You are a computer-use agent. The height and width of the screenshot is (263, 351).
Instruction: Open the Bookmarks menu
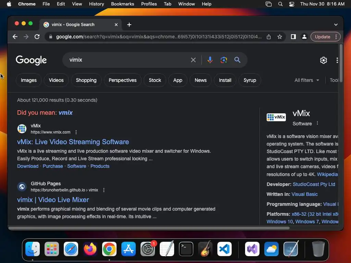[123, 4]
